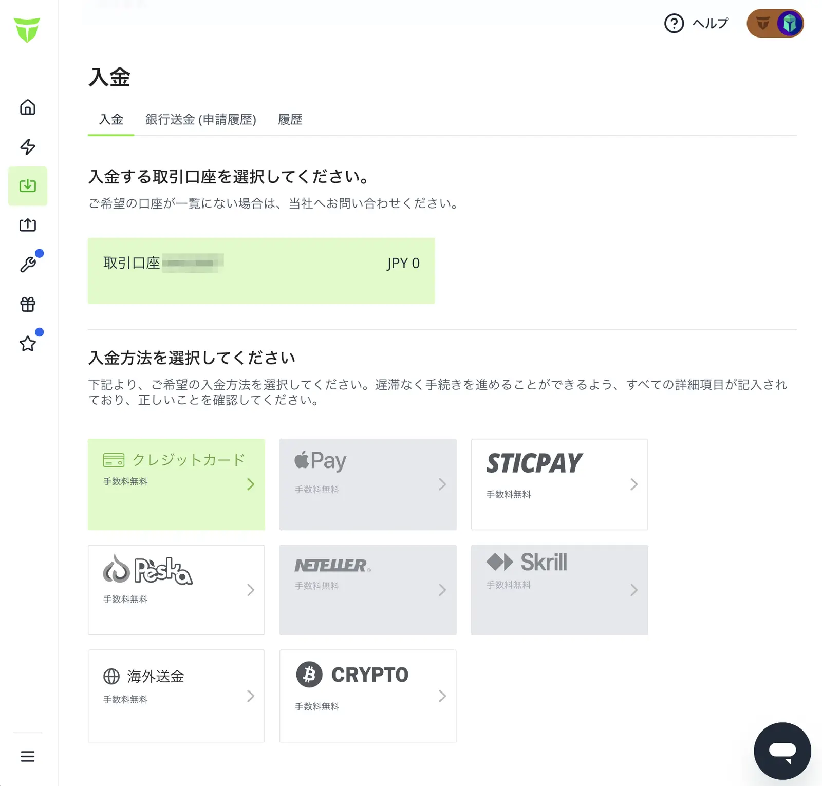Click the CRYPTO label text
Viewport: 822px width, 786px height.
click(x=370, y=675)
